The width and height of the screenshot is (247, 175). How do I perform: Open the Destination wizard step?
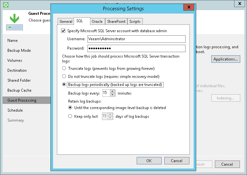click(17, 70)
